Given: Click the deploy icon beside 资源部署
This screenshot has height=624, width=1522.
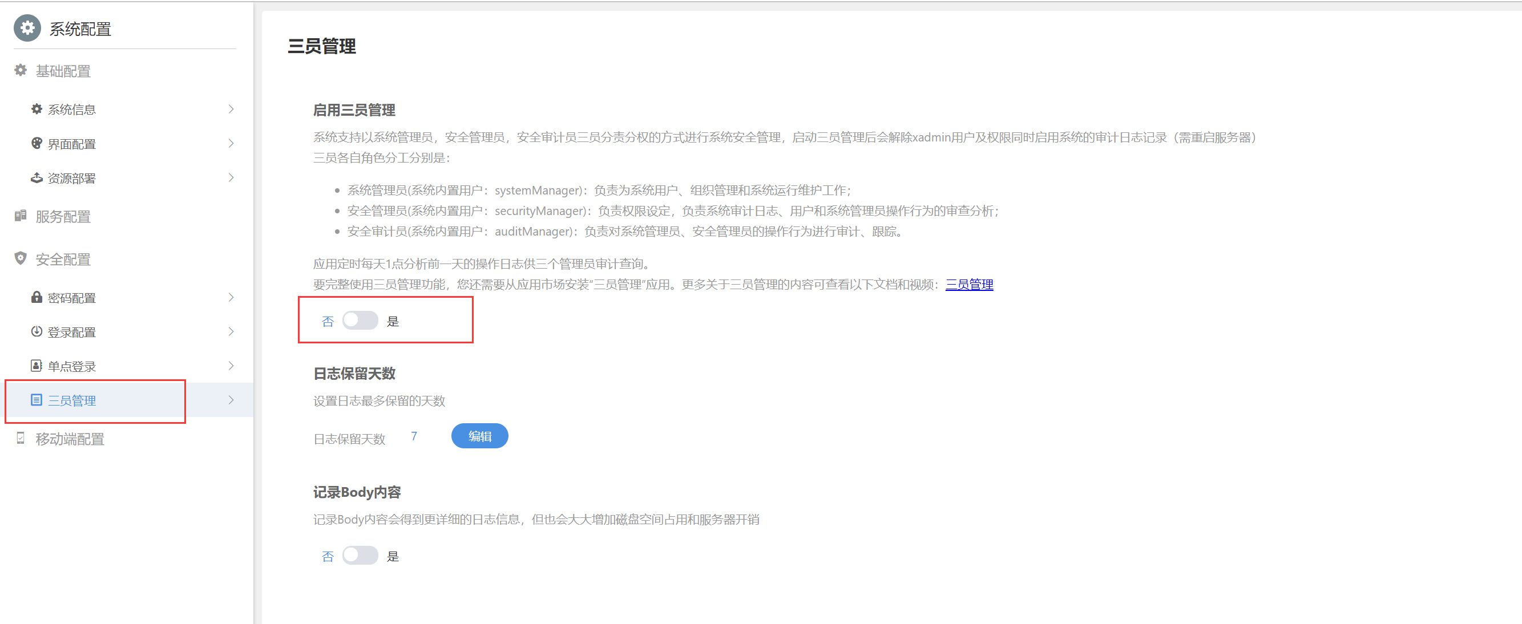Looking at the screenshot, I should [x=37, y=178].
